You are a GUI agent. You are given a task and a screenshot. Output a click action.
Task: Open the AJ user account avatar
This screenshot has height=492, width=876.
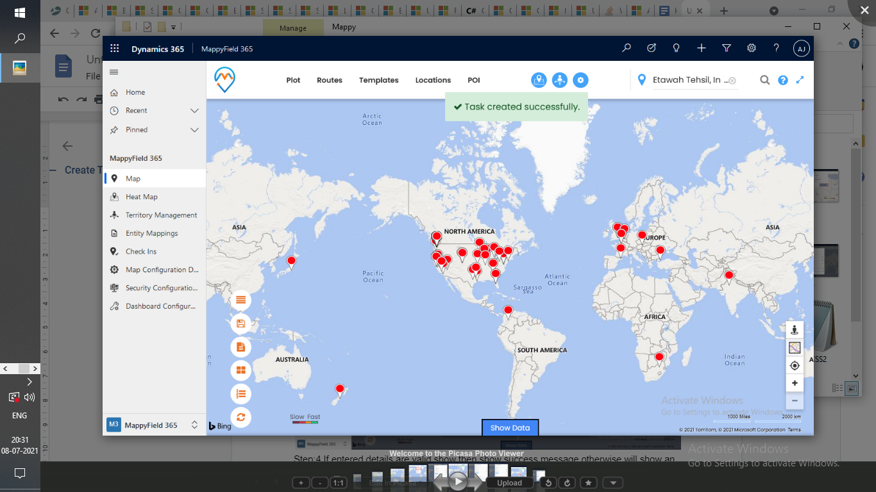[x=801, y=48]
